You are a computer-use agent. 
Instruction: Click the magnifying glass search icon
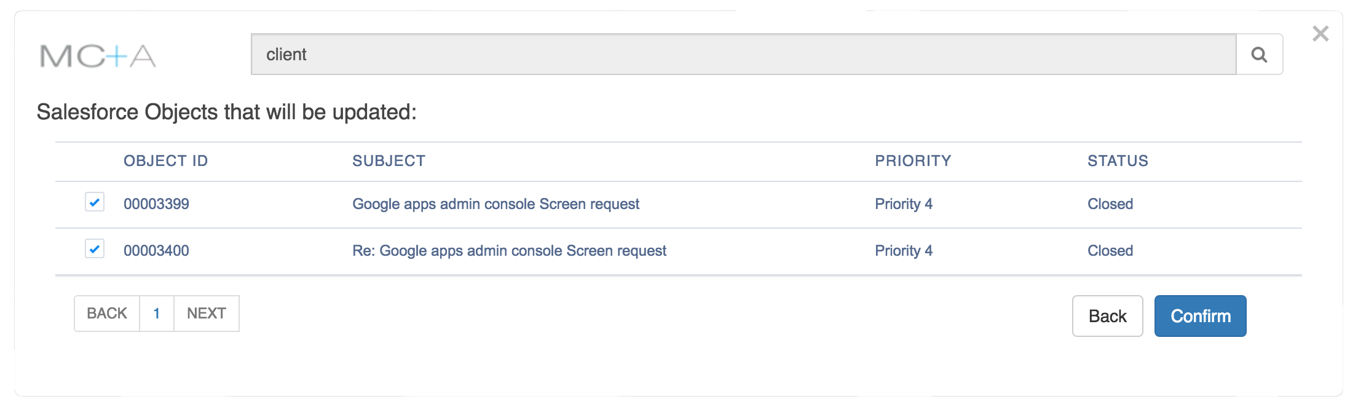1259,55
